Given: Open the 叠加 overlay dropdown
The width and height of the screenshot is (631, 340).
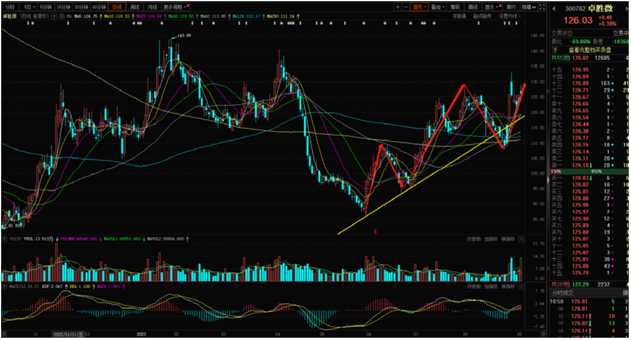Looking at the screenshot, I should tap(437, 7).
